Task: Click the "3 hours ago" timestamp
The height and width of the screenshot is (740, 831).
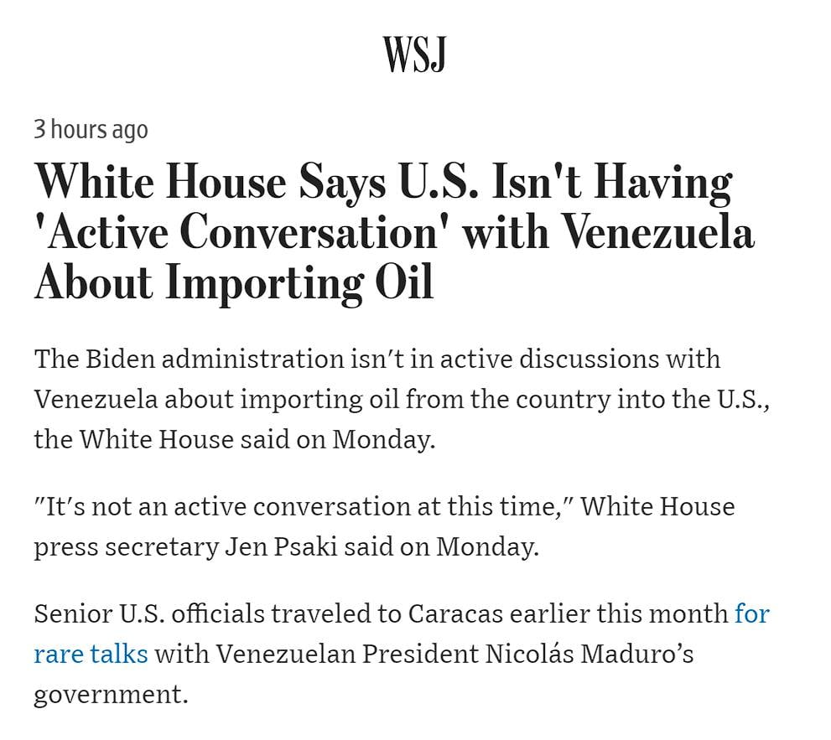Action: [x=91, y=130]
